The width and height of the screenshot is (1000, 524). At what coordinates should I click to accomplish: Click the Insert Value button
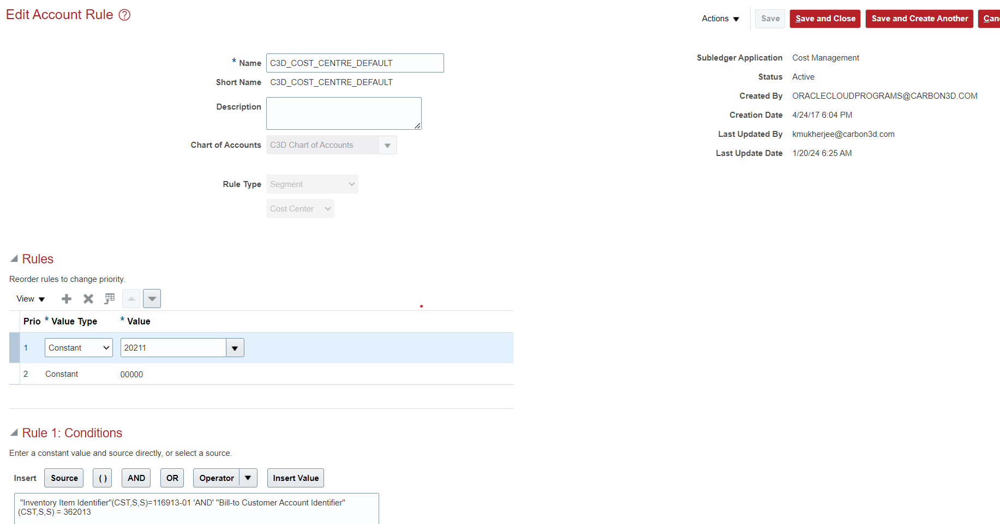[296, 478]
